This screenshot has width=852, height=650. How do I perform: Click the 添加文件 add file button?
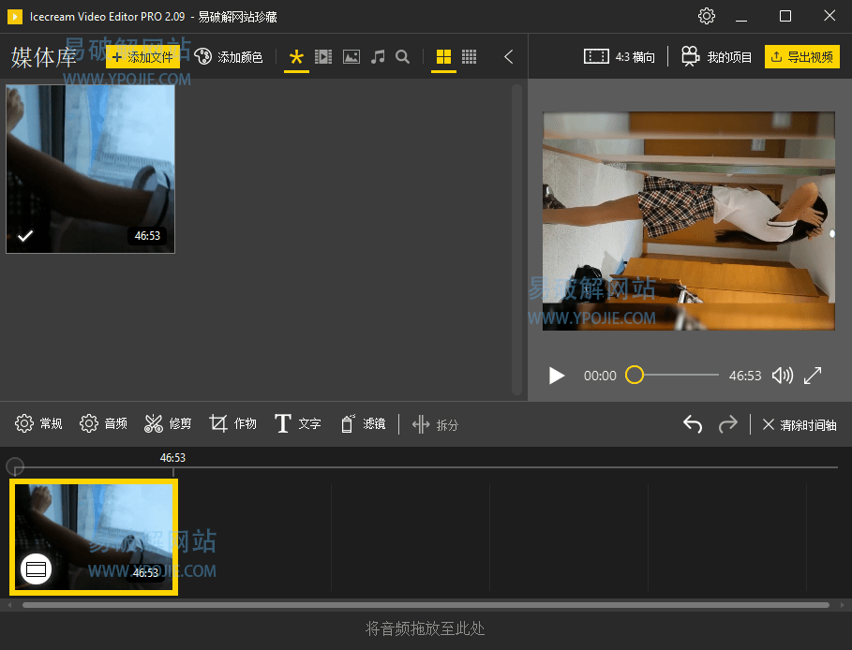(x=142, y=57)
